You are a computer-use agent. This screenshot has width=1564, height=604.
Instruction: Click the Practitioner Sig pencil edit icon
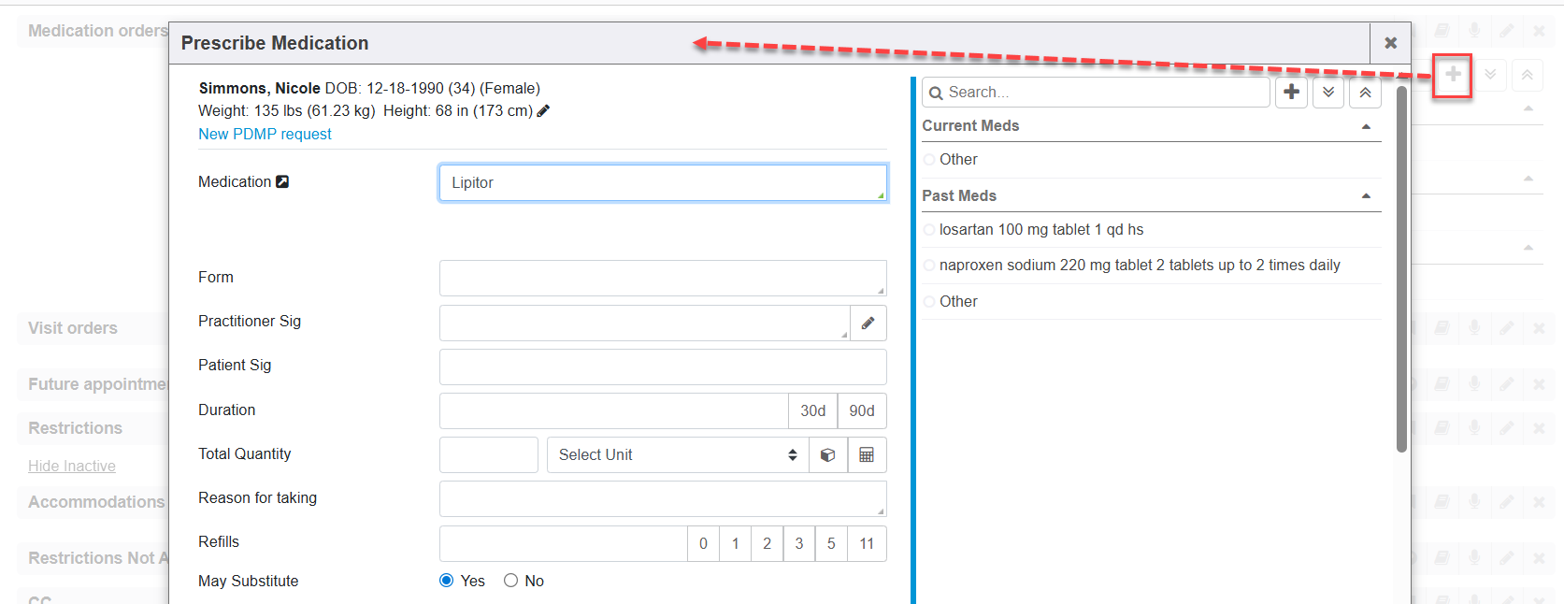click(868, 324)
